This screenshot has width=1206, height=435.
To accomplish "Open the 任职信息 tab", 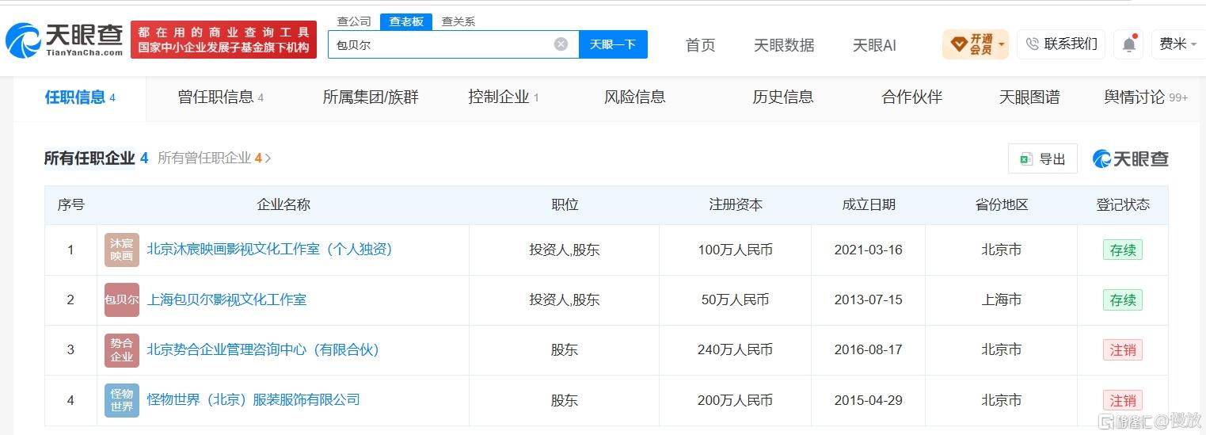I will coord(80,97).
